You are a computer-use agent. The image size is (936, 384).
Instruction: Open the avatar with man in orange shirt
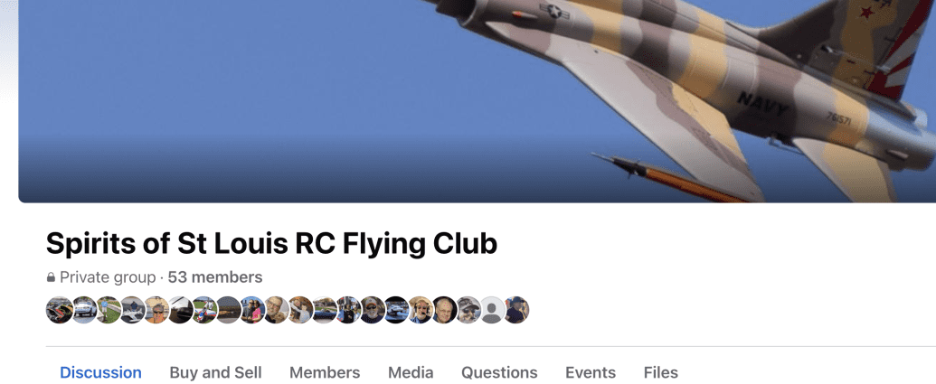coord(156,310)
